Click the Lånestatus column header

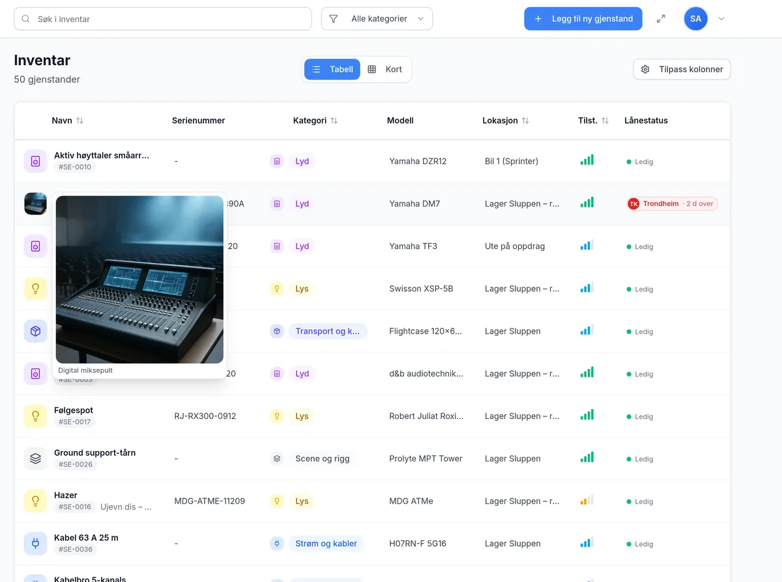(x=646, y=121)
